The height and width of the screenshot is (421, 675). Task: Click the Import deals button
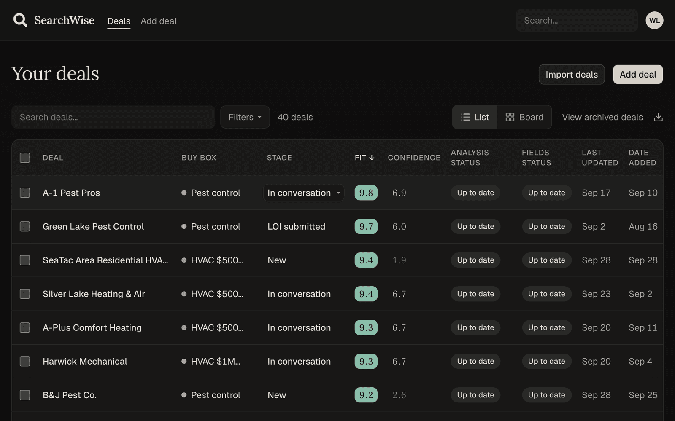(x=572, y=75)
